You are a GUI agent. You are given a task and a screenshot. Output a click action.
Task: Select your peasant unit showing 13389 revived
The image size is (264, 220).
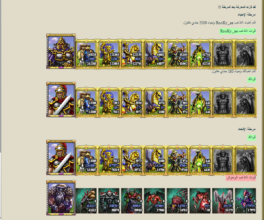(x=86, y=103)
